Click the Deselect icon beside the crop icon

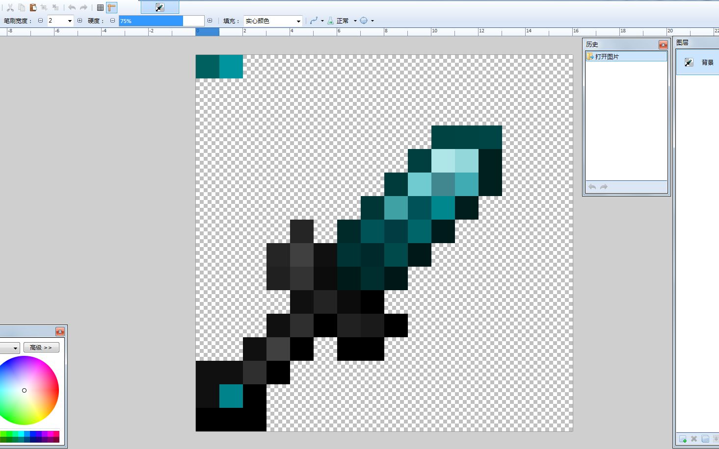[x=55, y=7]
